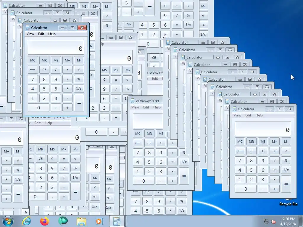Select the Calculator group on the taskbar
This screenshot has width=303, height=227.
click(117, 221)
